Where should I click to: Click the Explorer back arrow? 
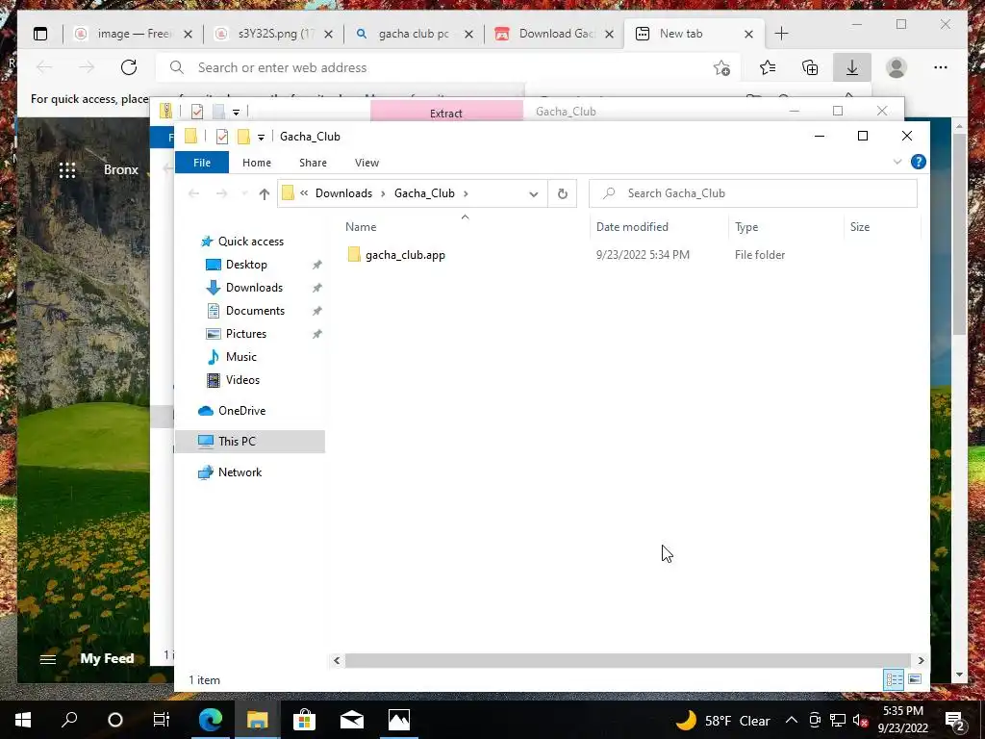coord(193,193)
